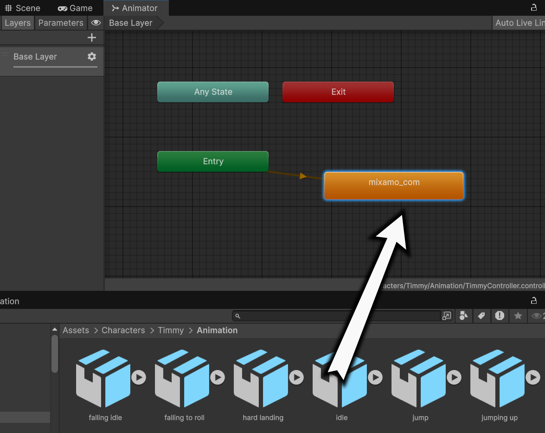Lock the Animator window
This screenshot has width=545, height=433.
point(534,7)
